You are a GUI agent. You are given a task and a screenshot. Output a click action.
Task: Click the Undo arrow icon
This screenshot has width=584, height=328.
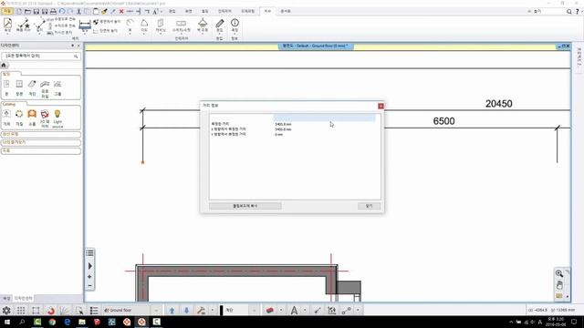click(x=62, y=12)
